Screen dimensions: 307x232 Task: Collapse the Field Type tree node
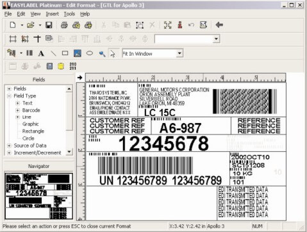click(9, 96)
